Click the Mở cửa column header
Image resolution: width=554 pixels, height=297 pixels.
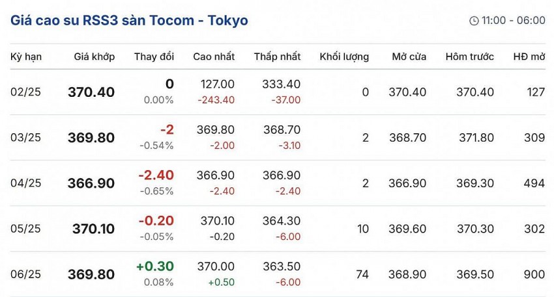tap(409, 57)
